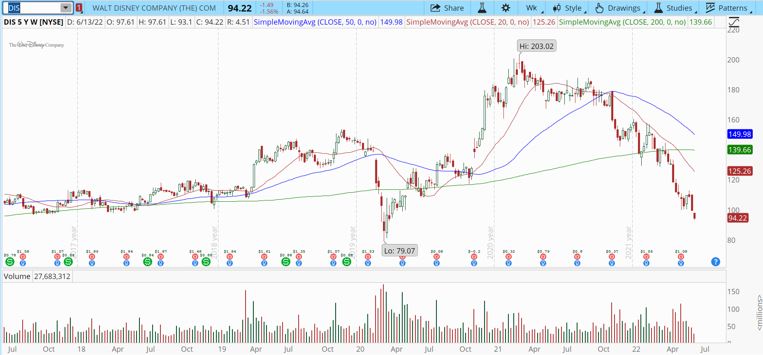Viewport: 763px width, 355px height.
Task: Click the Share button
Action: click(447, 8)
